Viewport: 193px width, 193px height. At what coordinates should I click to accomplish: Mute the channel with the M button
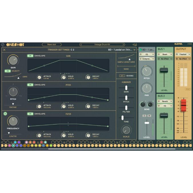point(149,116)
